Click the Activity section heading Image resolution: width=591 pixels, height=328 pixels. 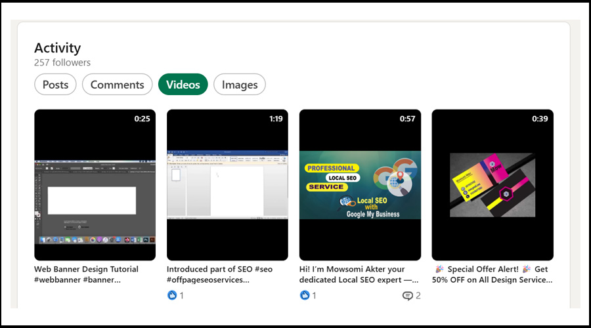(57, 48)
